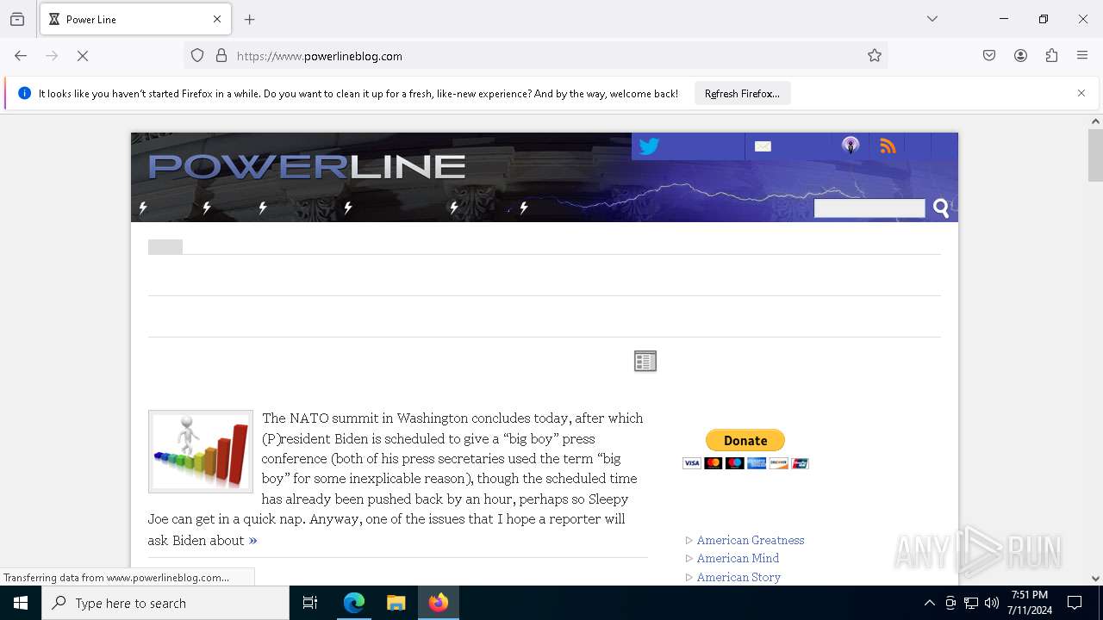Open the taskbar clock and calendar
This screenshot has height=620, width=1103.
1029,603
